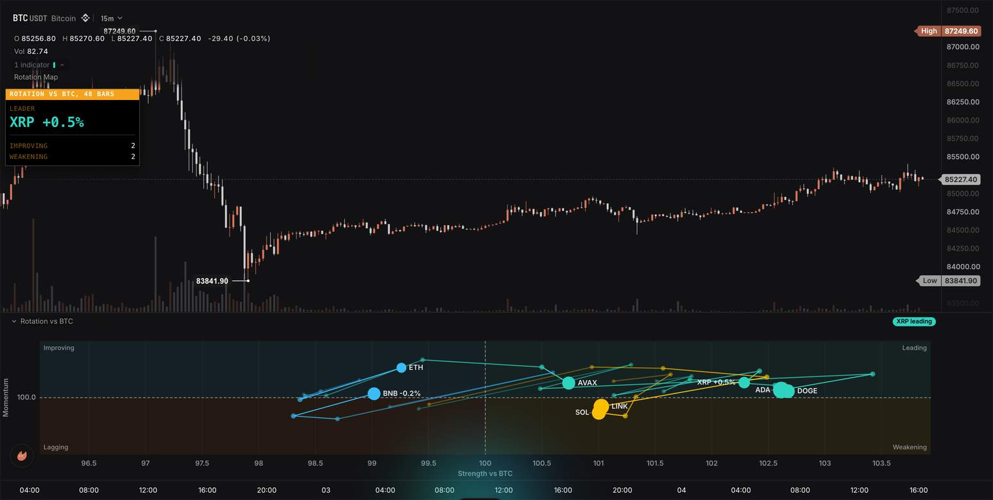Click the 84000.00 price axis label
993x500 pixels.
pyautogui.click(x=963, y=267)
